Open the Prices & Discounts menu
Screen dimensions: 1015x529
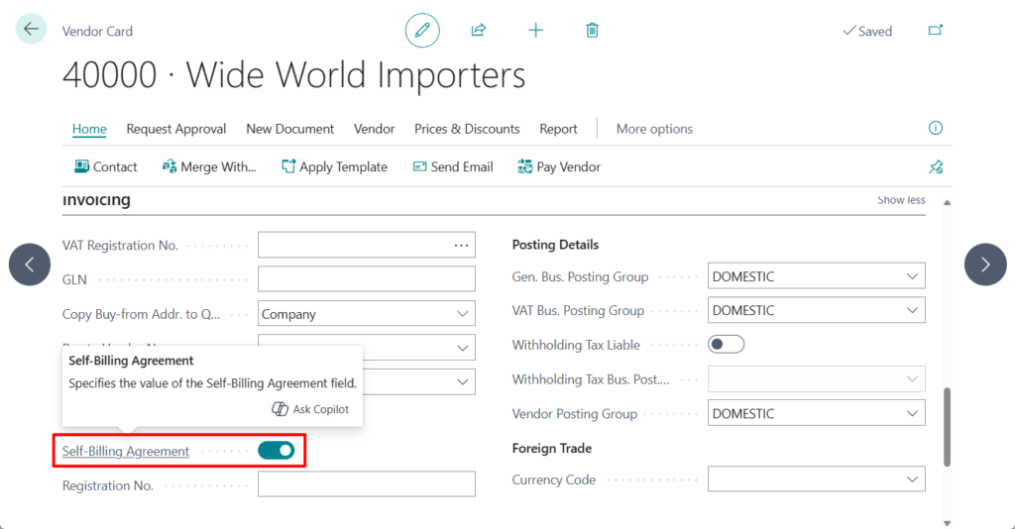tap(467, 129)
